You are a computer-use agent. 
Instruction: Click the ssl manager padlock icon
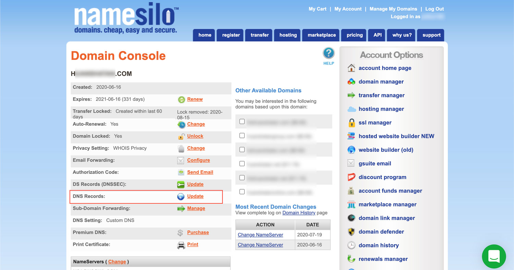pyautogui.click(x=351, y=123)
